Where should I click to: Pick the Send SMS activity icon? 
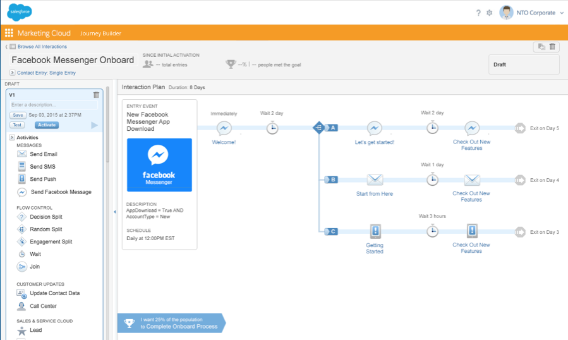21,167
